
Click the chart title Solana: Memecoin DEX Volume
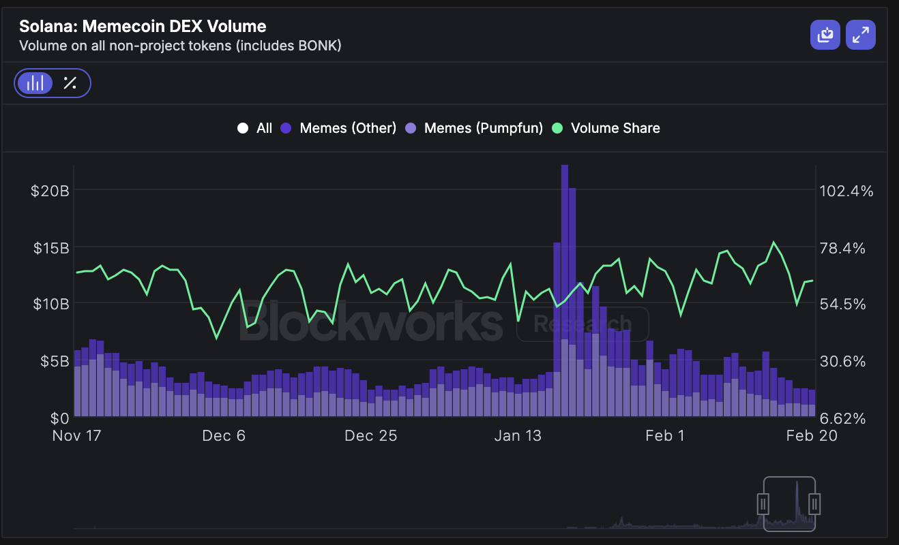coord(143,26)
